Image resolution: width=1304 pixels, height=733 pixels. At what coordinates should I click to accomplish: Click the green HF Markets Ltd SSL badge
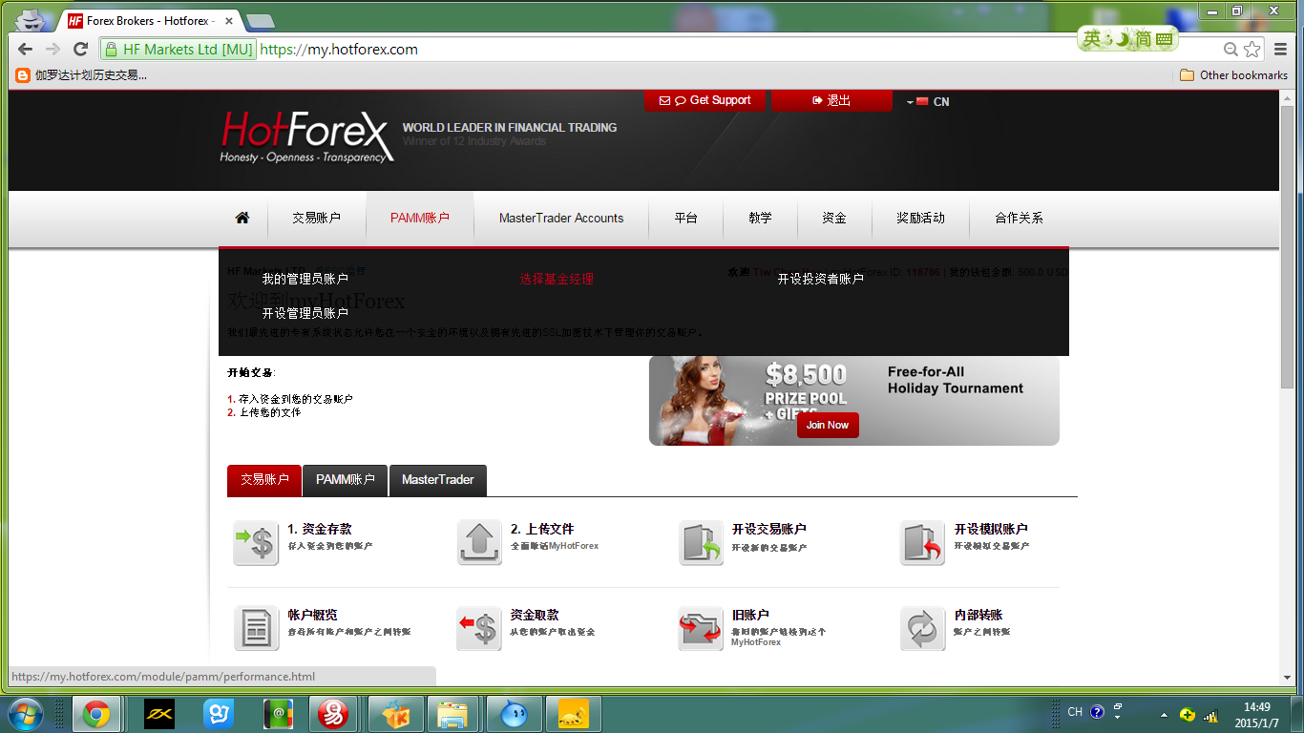pos(179,50)
